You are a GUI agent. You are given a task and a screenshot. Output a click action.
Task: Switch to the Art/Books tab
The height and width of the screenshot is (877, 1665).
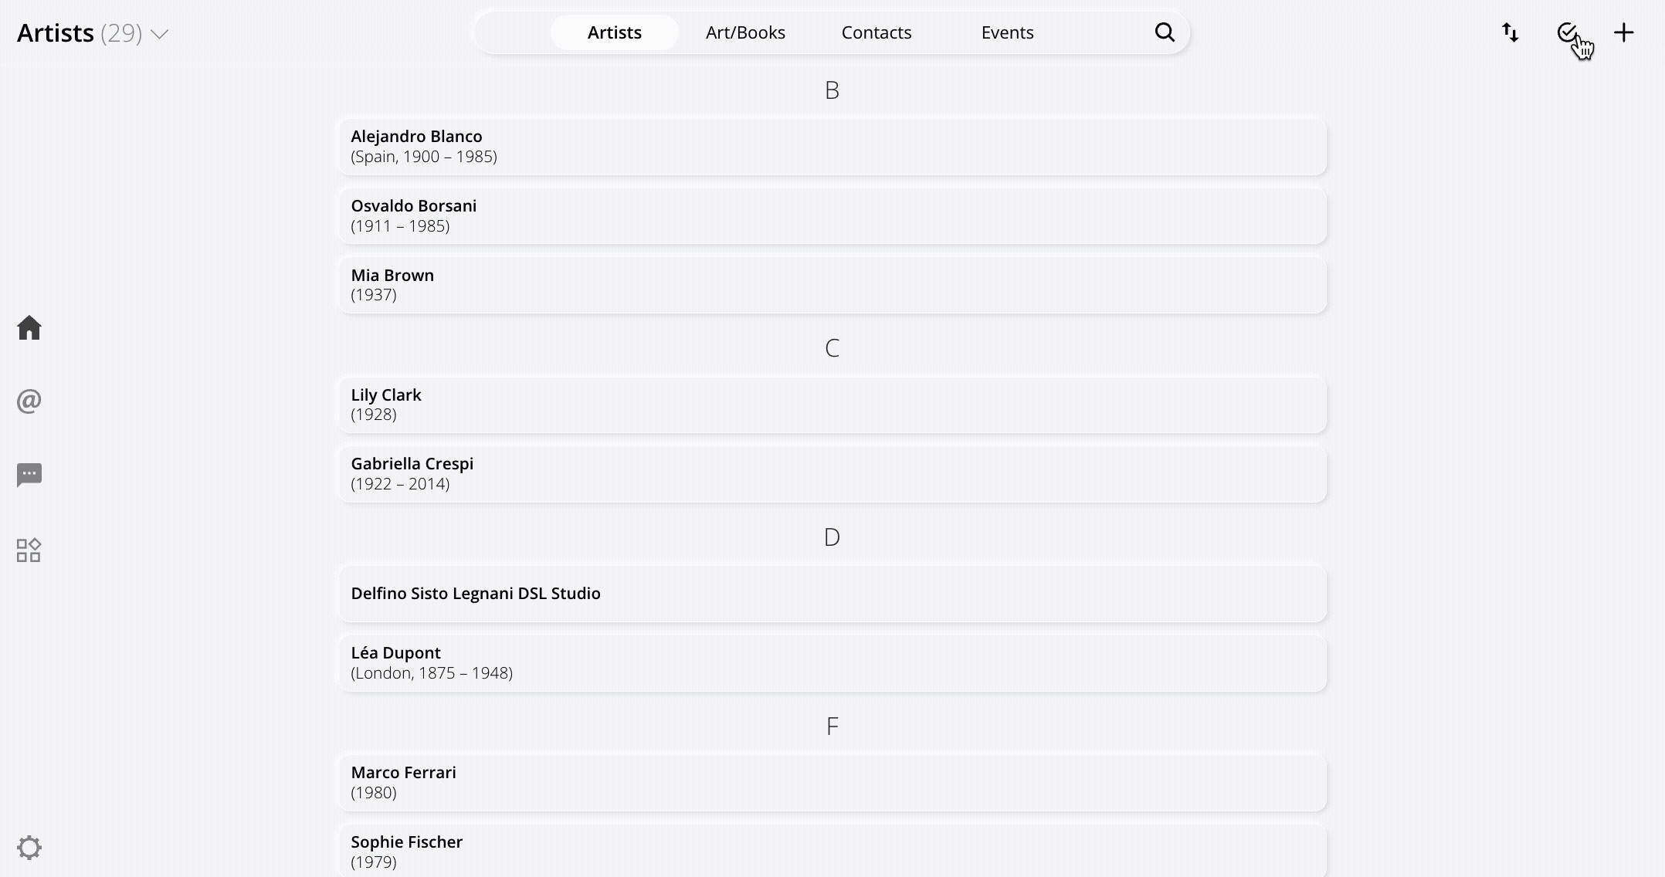(744, 32)
